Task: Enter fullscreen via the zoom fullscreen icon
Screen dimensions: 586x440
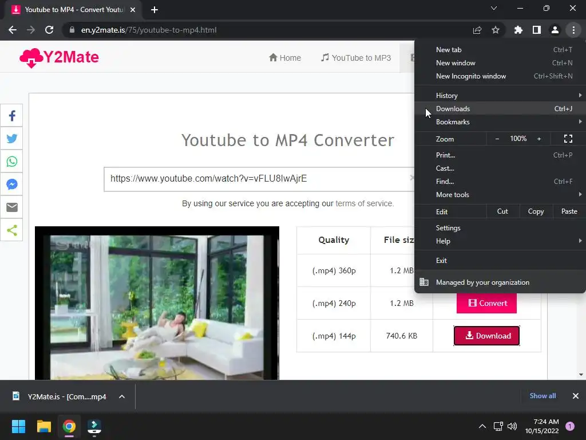Action: [x=568, y=139]
